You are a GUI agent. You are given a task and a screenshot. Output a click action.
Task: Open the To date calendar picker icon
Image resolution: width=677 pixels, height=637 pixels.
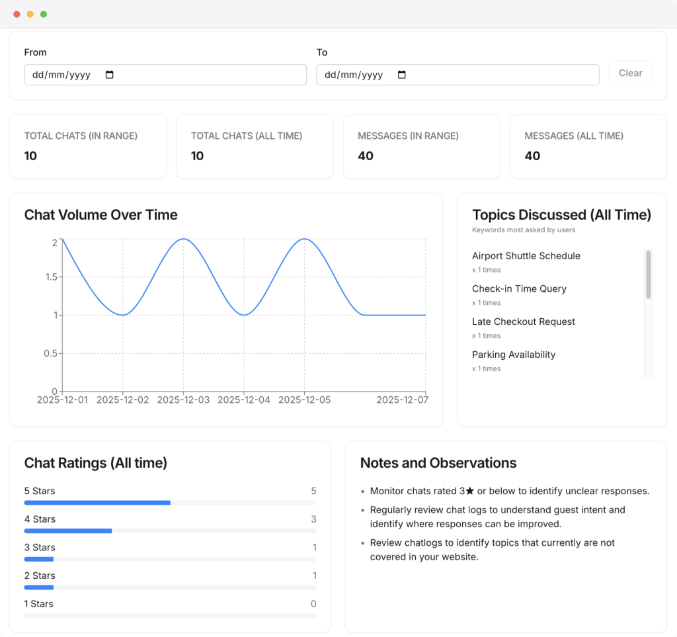(x=401, y=75)
